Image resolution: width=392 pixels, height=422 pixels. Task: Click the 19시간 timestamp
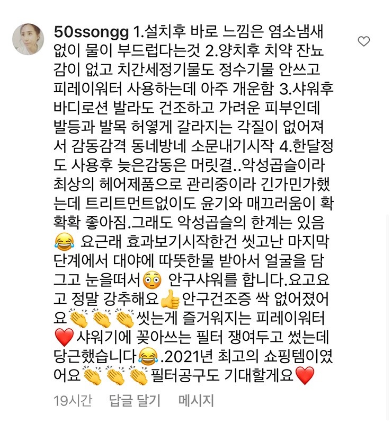(73, 400)
